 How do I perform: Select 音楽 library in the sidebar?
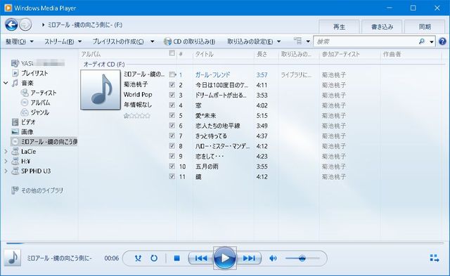point(27,83)
